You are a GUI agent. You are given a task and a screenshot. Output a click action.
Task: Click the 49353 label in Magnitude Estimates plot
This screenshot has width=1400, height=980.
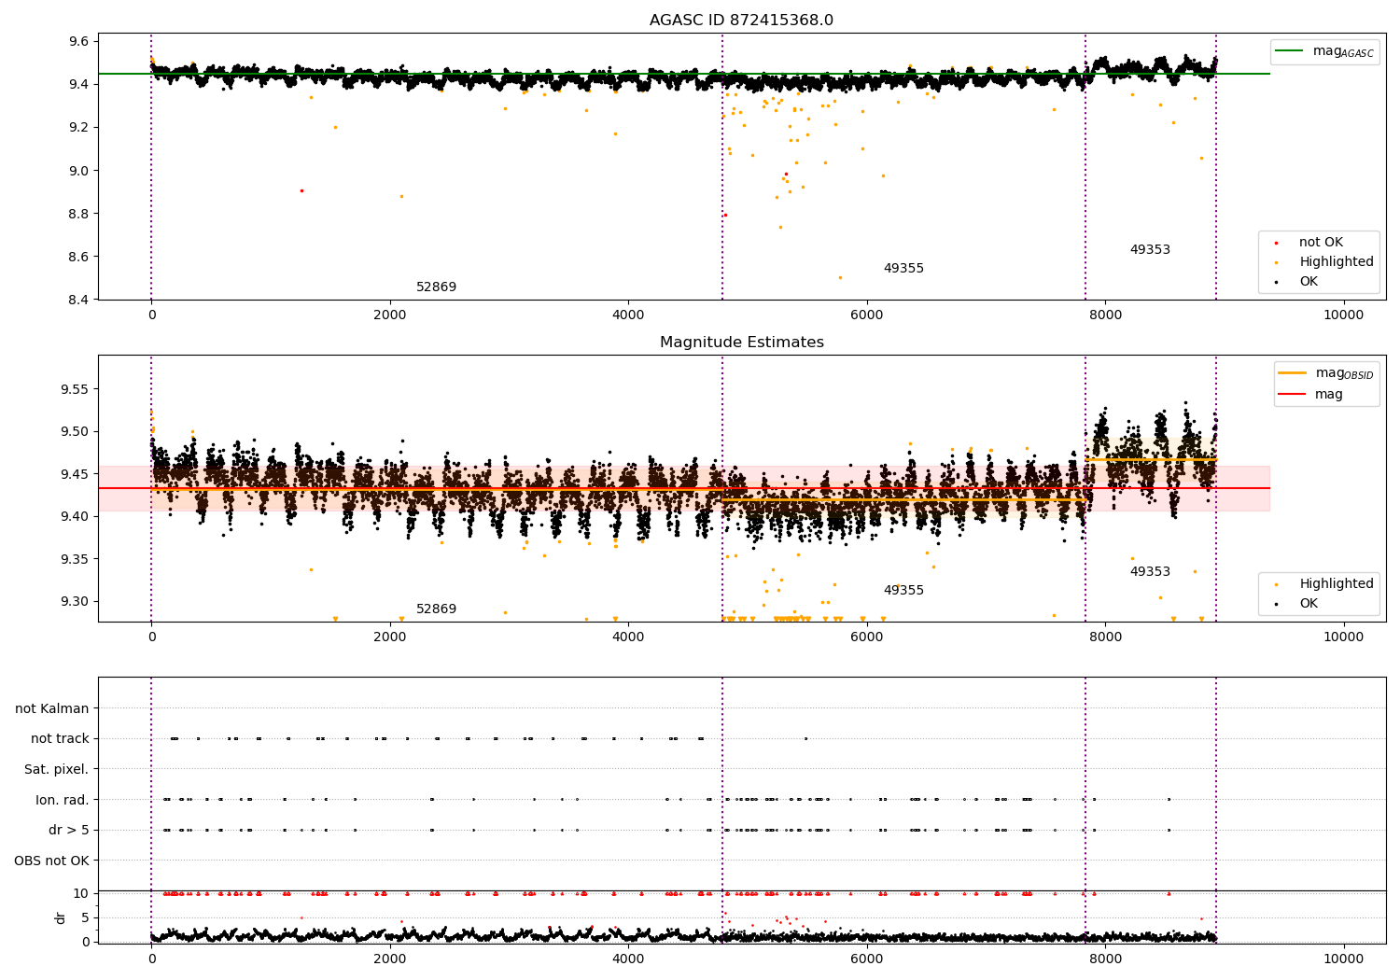(1150, 572)
